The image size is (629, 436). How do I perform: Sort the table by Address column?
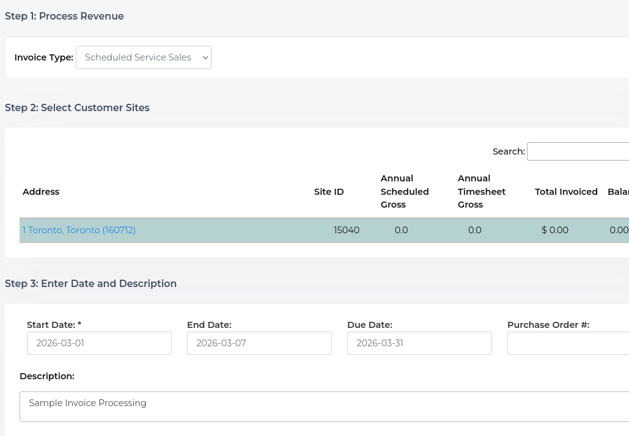41,191
